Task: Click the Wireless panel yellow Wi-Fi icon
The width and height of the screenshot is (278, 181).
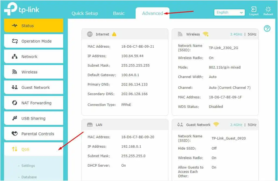Action: pos(206,34)
